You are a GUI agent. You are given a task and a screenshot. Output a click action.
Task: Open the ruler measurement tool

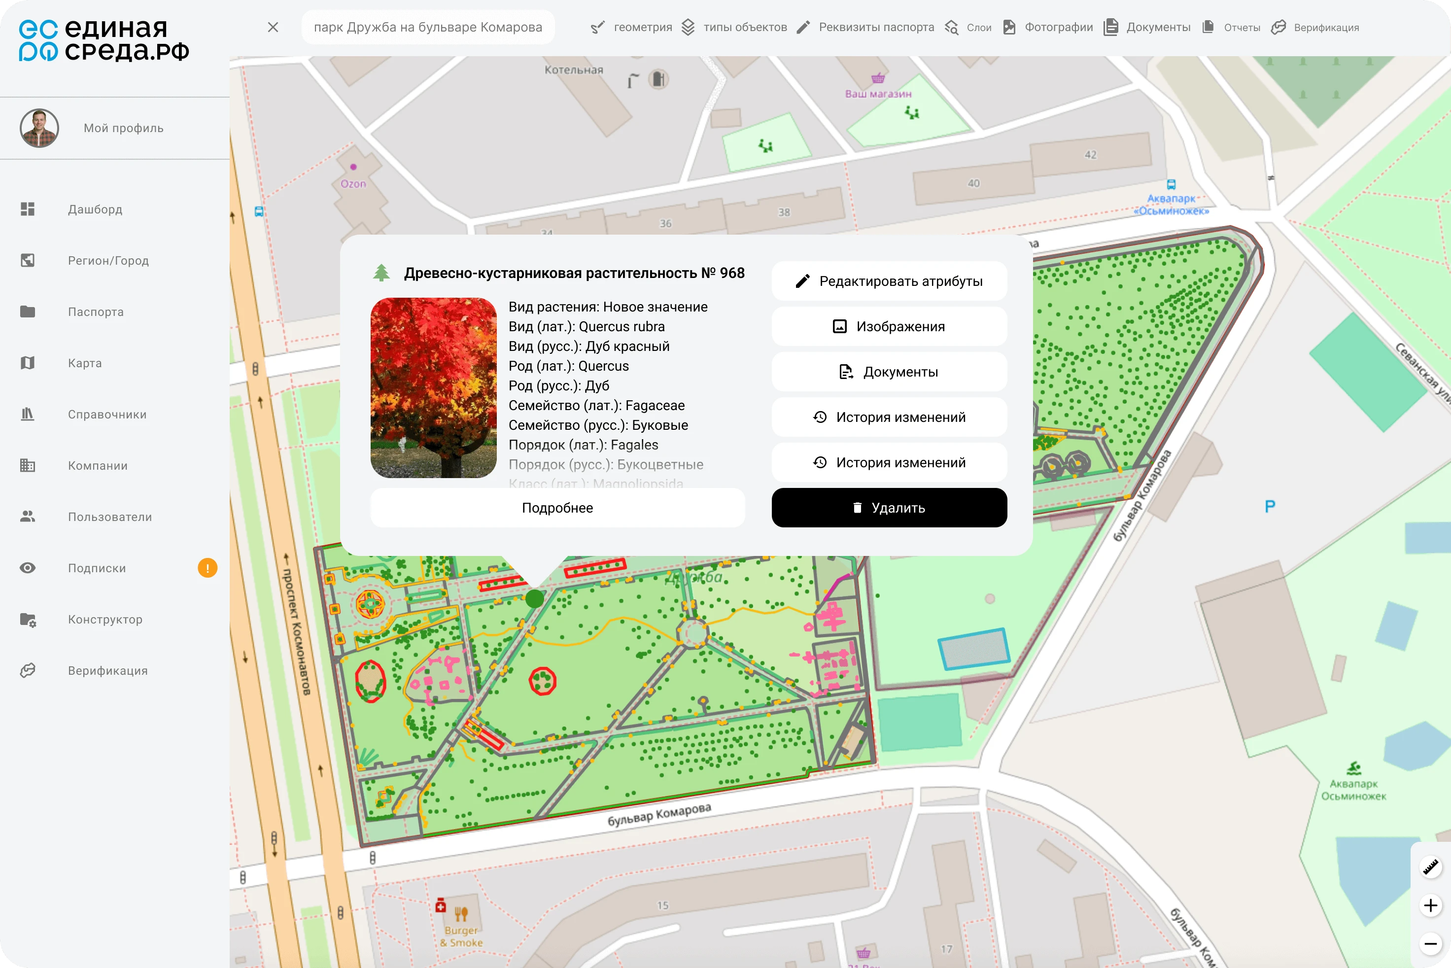(1430, 867)
